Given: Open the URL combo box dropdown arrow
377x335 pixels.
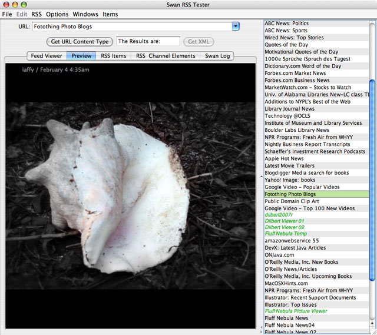Looking at the screenshot, I should pos(236,26).
